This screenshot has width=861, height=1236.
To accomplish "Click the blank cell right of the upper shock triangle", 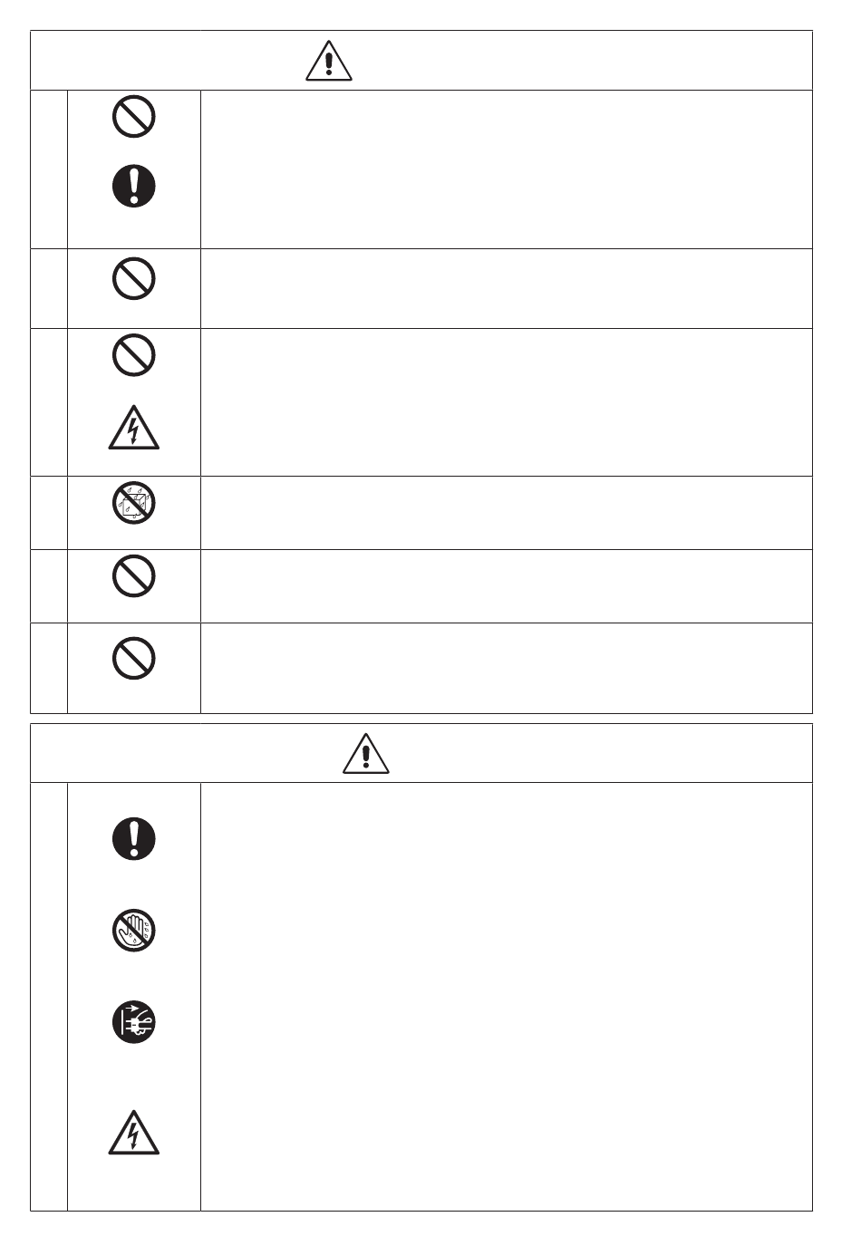I will (x=506, y=402).
